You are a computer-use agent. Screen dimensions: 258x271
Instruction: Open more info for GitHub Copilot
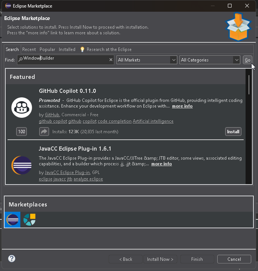coord(182,106)
